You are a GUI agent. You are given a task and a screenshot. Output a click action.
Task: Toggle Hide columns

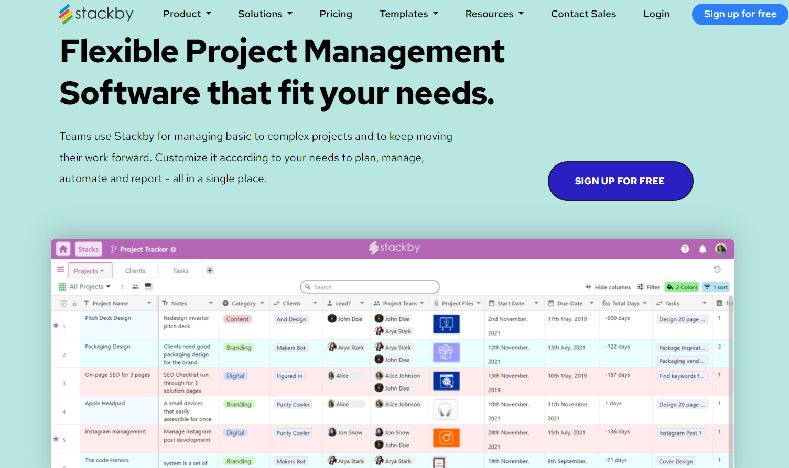(x=608, y=287)
